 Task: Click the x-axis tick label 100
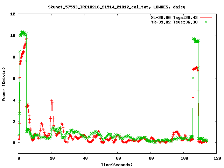click(184, 158)
